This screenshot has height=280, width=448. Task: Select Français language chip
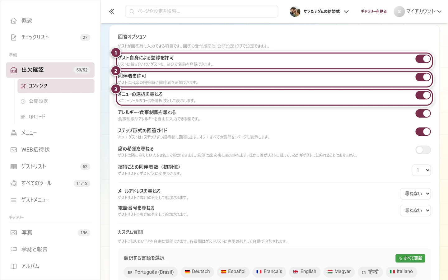[269, 272]
